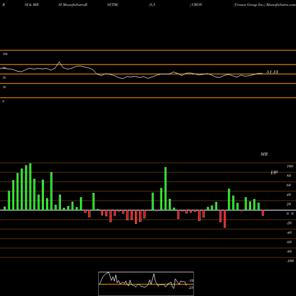
Task: Click the MR axis label '-40'
Action: pos(289,233)
